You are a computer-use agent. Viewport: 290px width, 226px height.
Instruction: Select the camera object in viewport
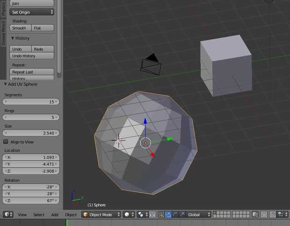[x=151, y=65]
